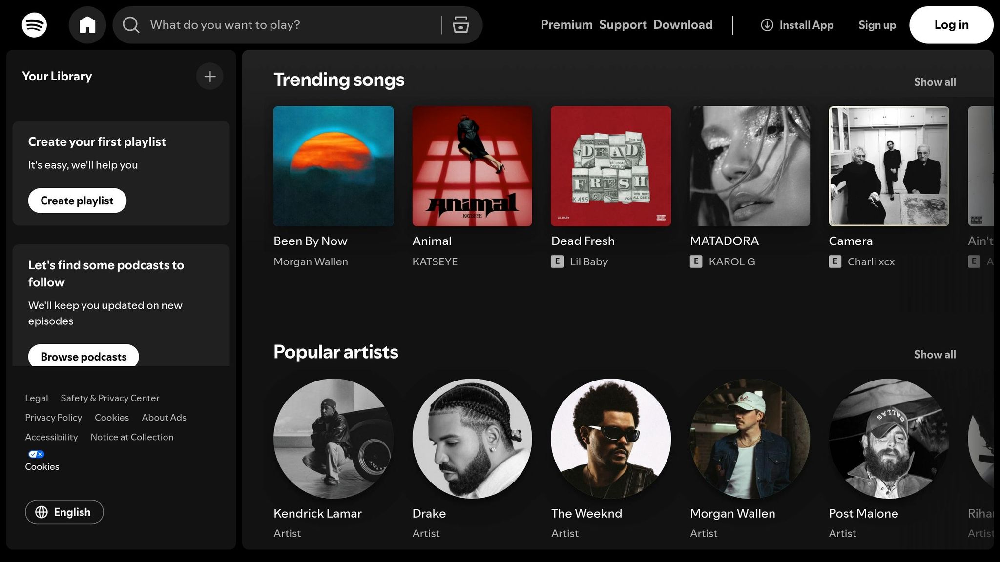Click the 'Your Library' heading
Viewport: 1000px width, 562px height.
(57, 77)
